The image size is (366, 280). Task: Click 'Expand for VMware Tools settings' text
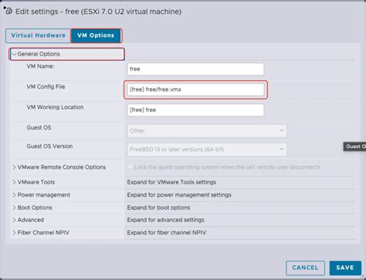(x=171, y=182)
